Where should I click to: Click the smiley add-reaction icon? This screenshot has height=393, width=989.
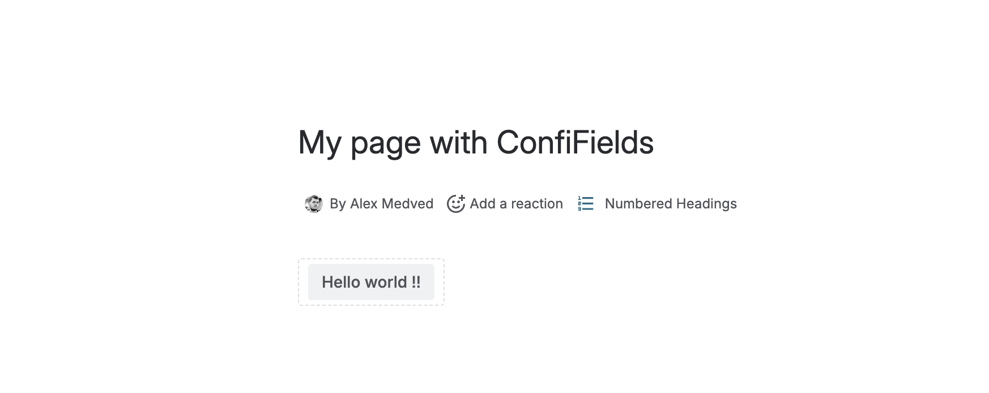tap(455, 204)
